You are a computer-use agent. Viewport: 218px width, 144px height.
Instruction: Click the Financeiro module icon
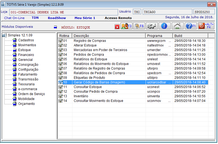15,55
